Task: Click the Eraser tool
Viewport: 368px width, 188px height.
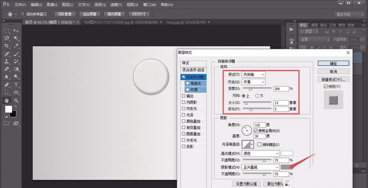Action: pos(7,69)
